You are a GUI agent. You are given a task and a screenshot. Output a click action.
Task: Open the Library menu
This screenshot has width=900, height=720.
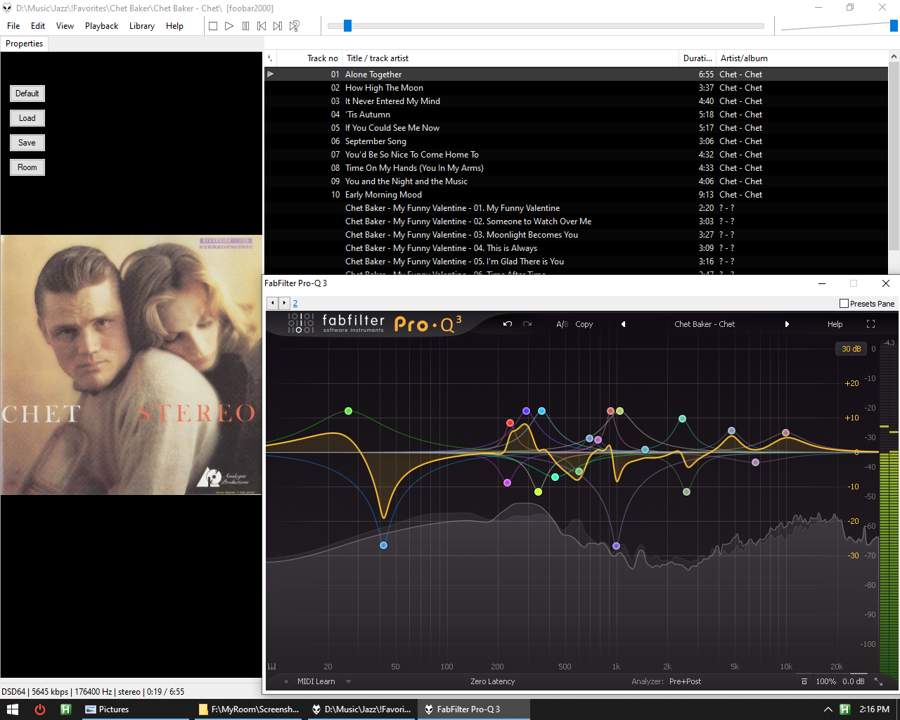(142, 26)
